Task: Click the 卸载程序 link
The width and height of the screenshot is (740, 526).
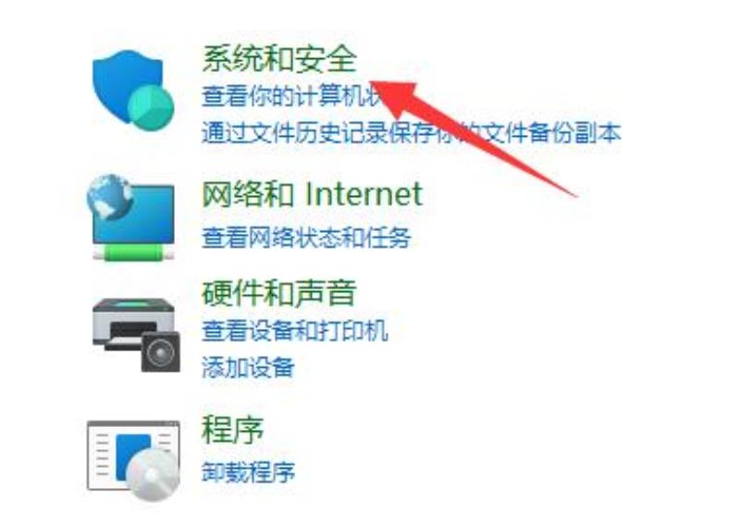Action: (x=248, y=471)
